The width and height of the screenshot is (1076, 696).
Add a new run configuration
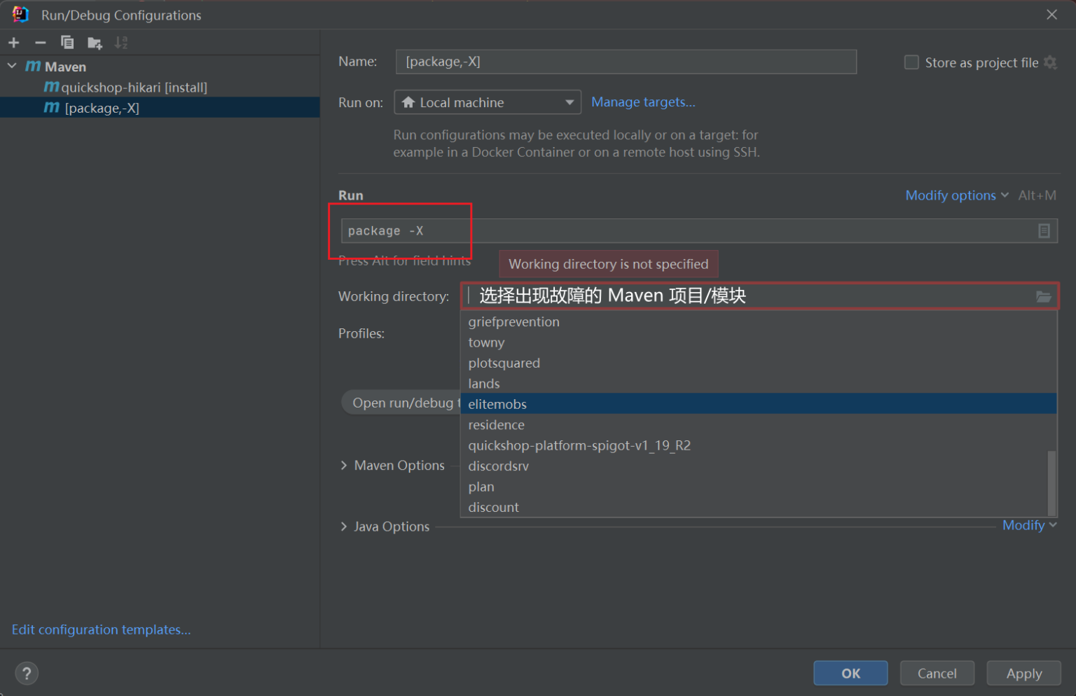[13, 42]
